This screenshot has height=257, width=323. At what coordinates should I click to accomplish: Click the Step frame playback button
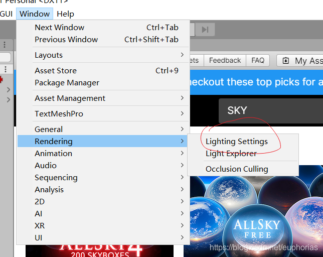tap(205, 30)
